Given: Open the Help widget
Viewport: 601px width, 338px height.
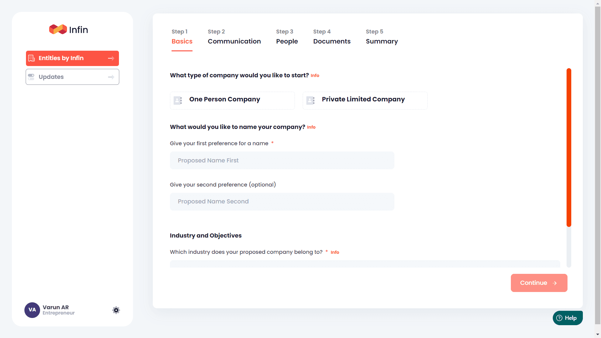Looking at the screenshot, I should tap(568, 318).
